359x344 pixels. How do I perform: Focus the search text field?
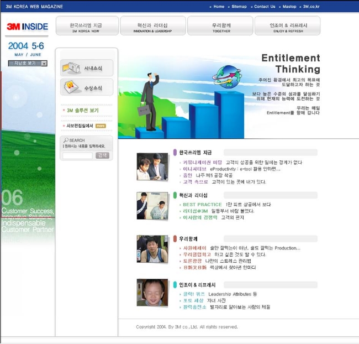pyautogui.click(x=77, y=156)
